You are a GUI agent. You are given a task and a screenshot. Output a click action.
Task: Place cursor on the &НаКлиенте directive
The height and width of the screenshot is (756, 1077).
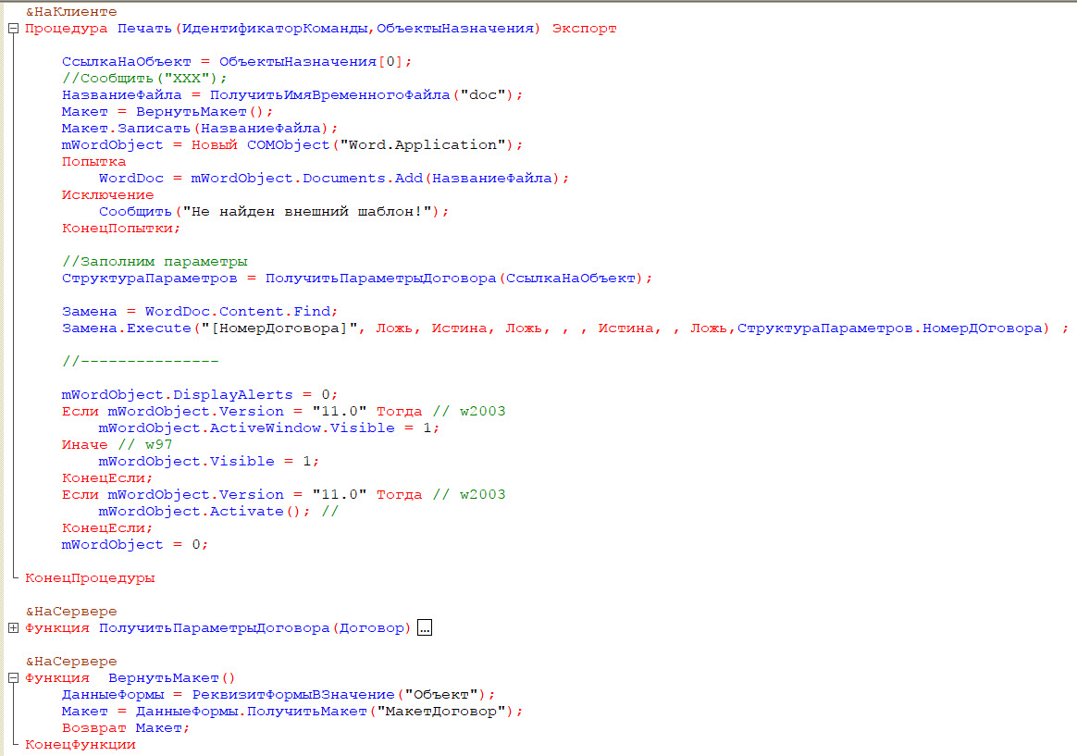coord(71,12)
